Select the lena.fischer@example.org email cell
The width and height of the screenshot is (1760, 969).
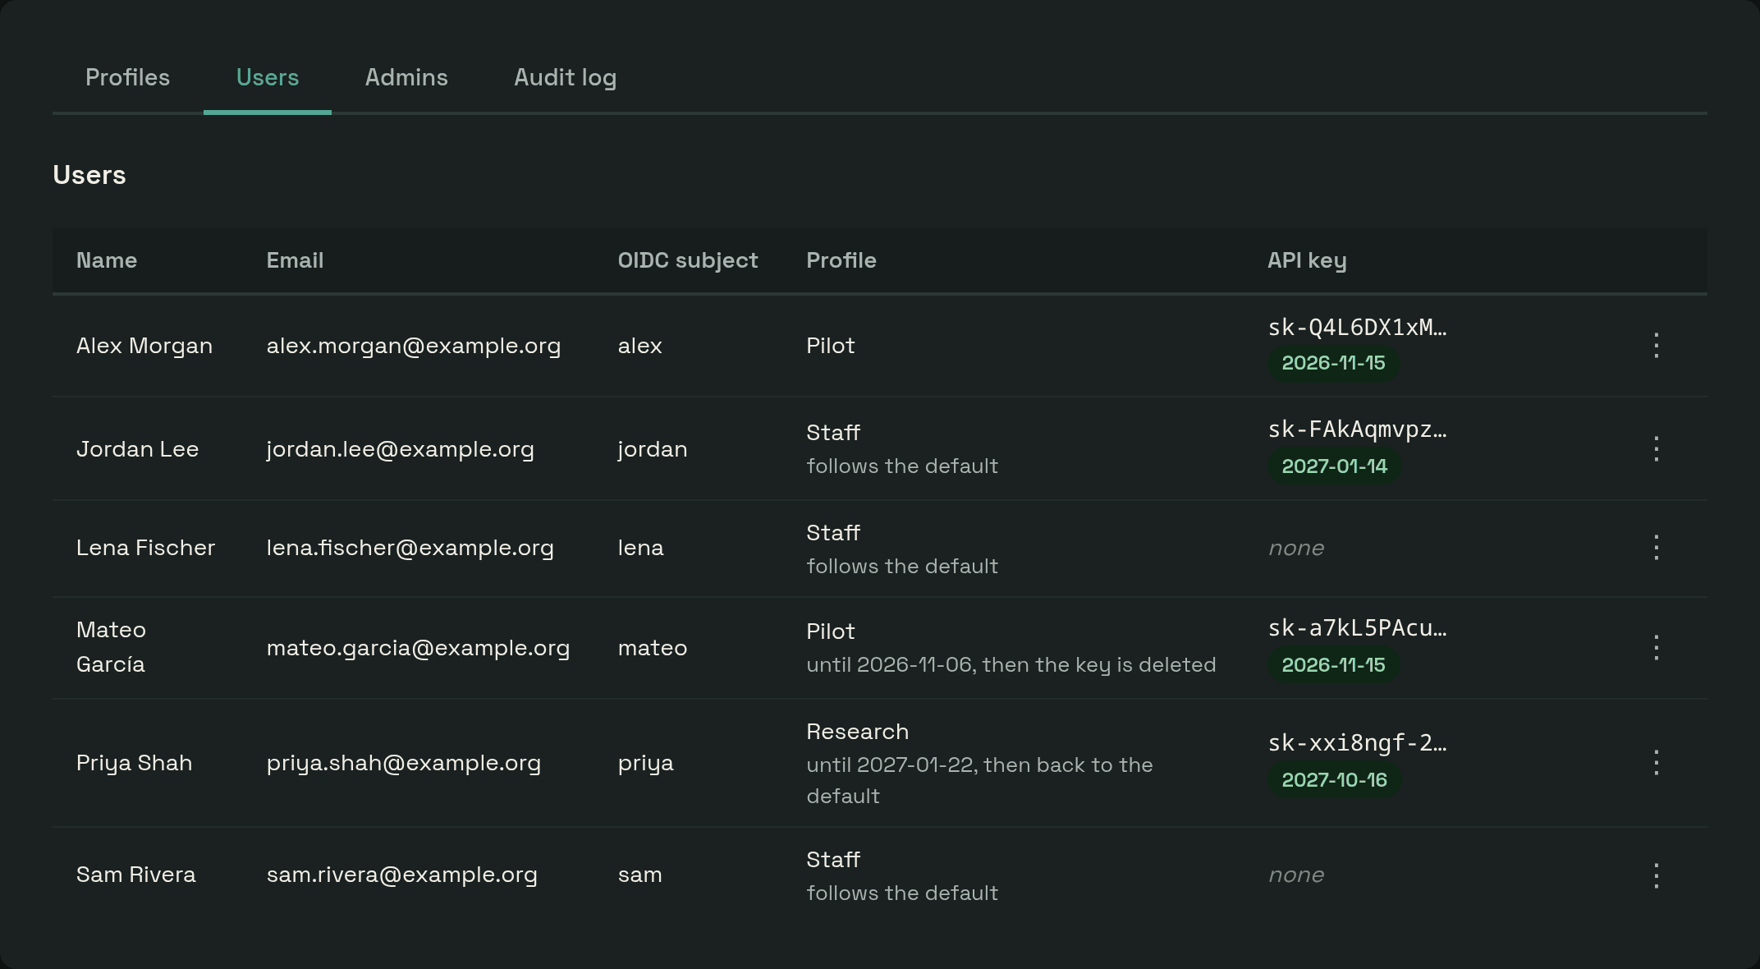(x=410, y=548)
